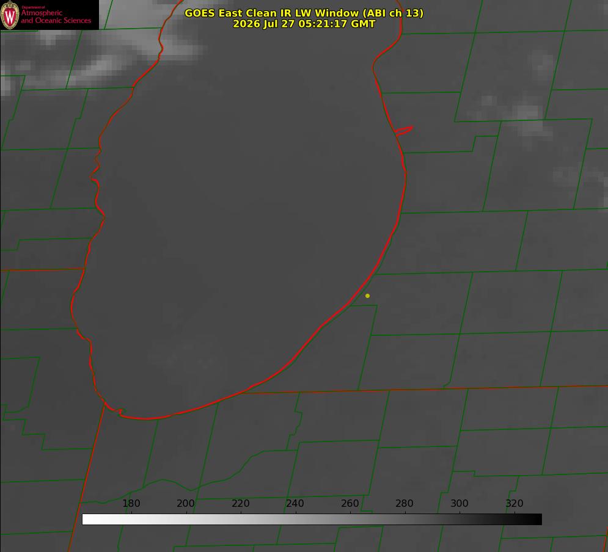Select the 240 colorbar tick label
Viewport: 608px width, 552px height.
(295, 503)
